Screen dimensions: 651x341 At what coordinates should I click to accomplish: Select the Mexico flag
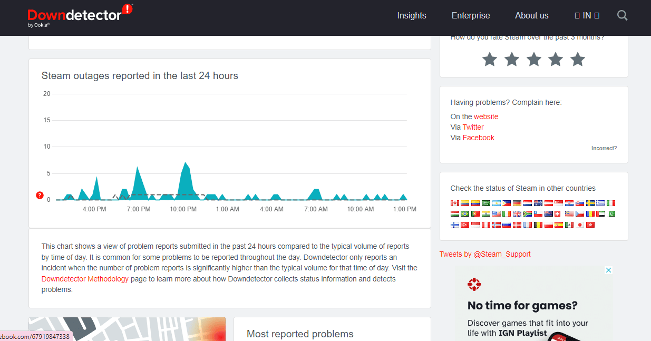click(x=569, y=225)
